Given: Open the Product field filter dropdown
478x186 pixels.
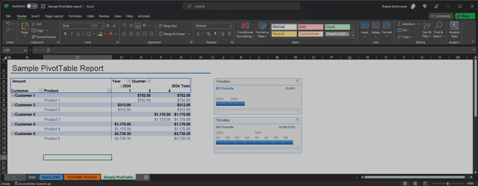Looking at the screenshot, I should coord(109,91).
